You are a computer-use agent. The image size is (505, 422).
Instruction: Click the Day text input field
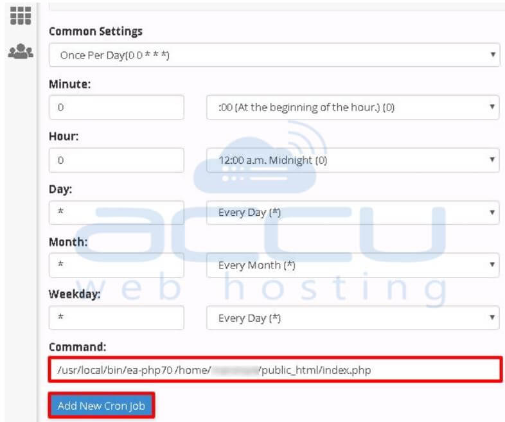pyautogui.click(x=116, y=212)
